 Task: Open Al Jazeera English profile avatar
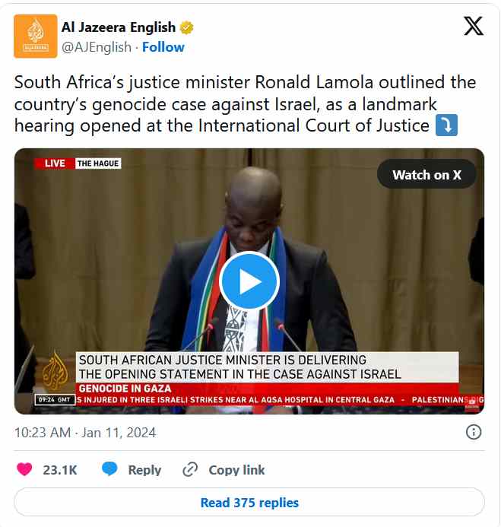(x=35, y=37)
